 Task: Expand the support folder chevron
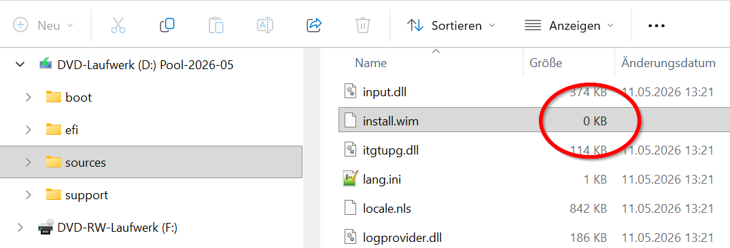29,194
